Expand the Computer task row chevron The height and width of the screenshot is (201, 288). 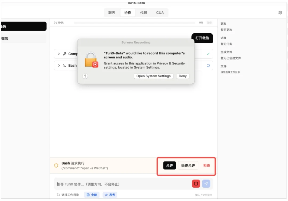(59, 54)
